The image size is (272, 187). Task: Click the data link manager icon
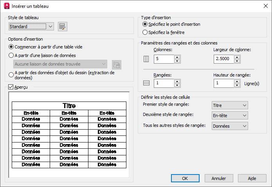pyautogui.click(x=116, y=64)
